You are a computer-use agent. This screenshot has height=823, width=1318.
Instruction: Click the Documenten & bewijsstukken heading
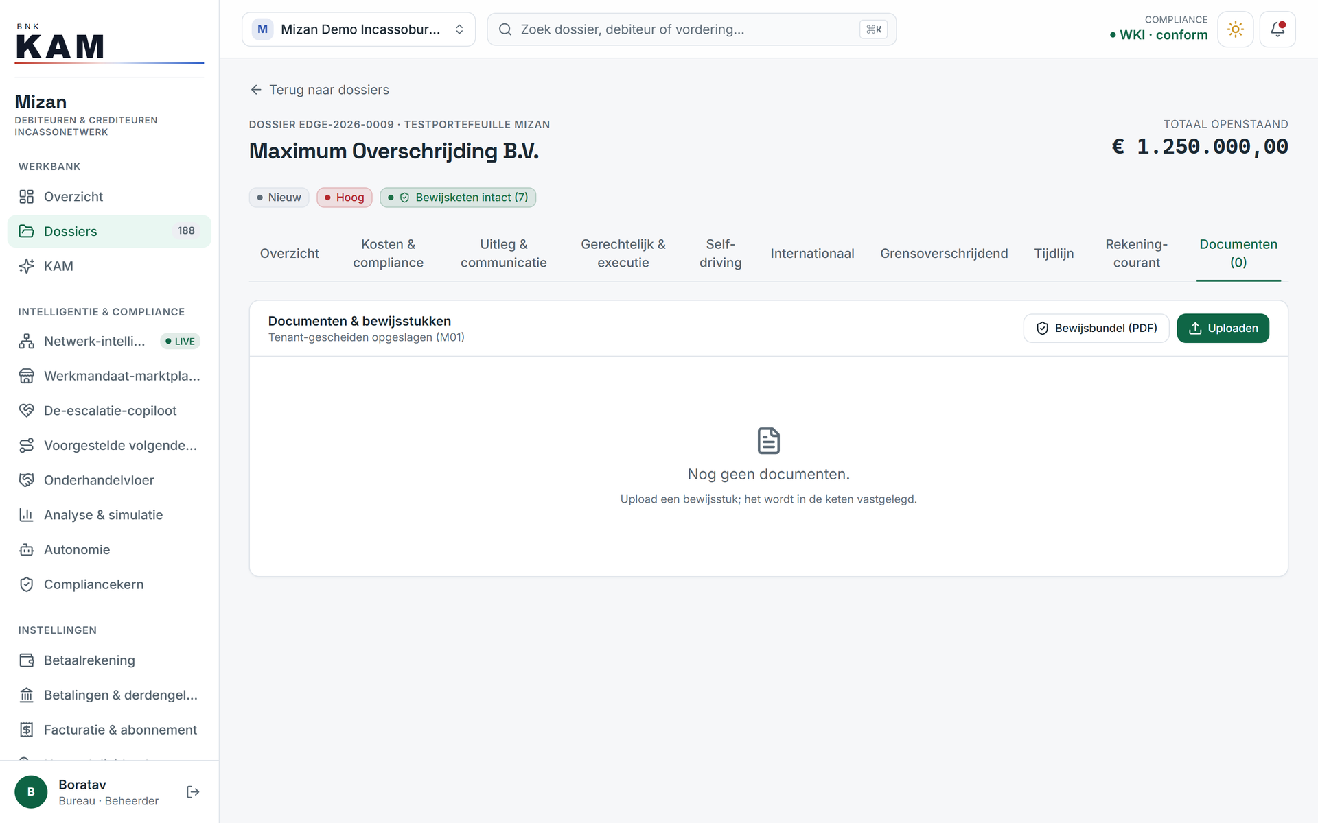[360, 321]
